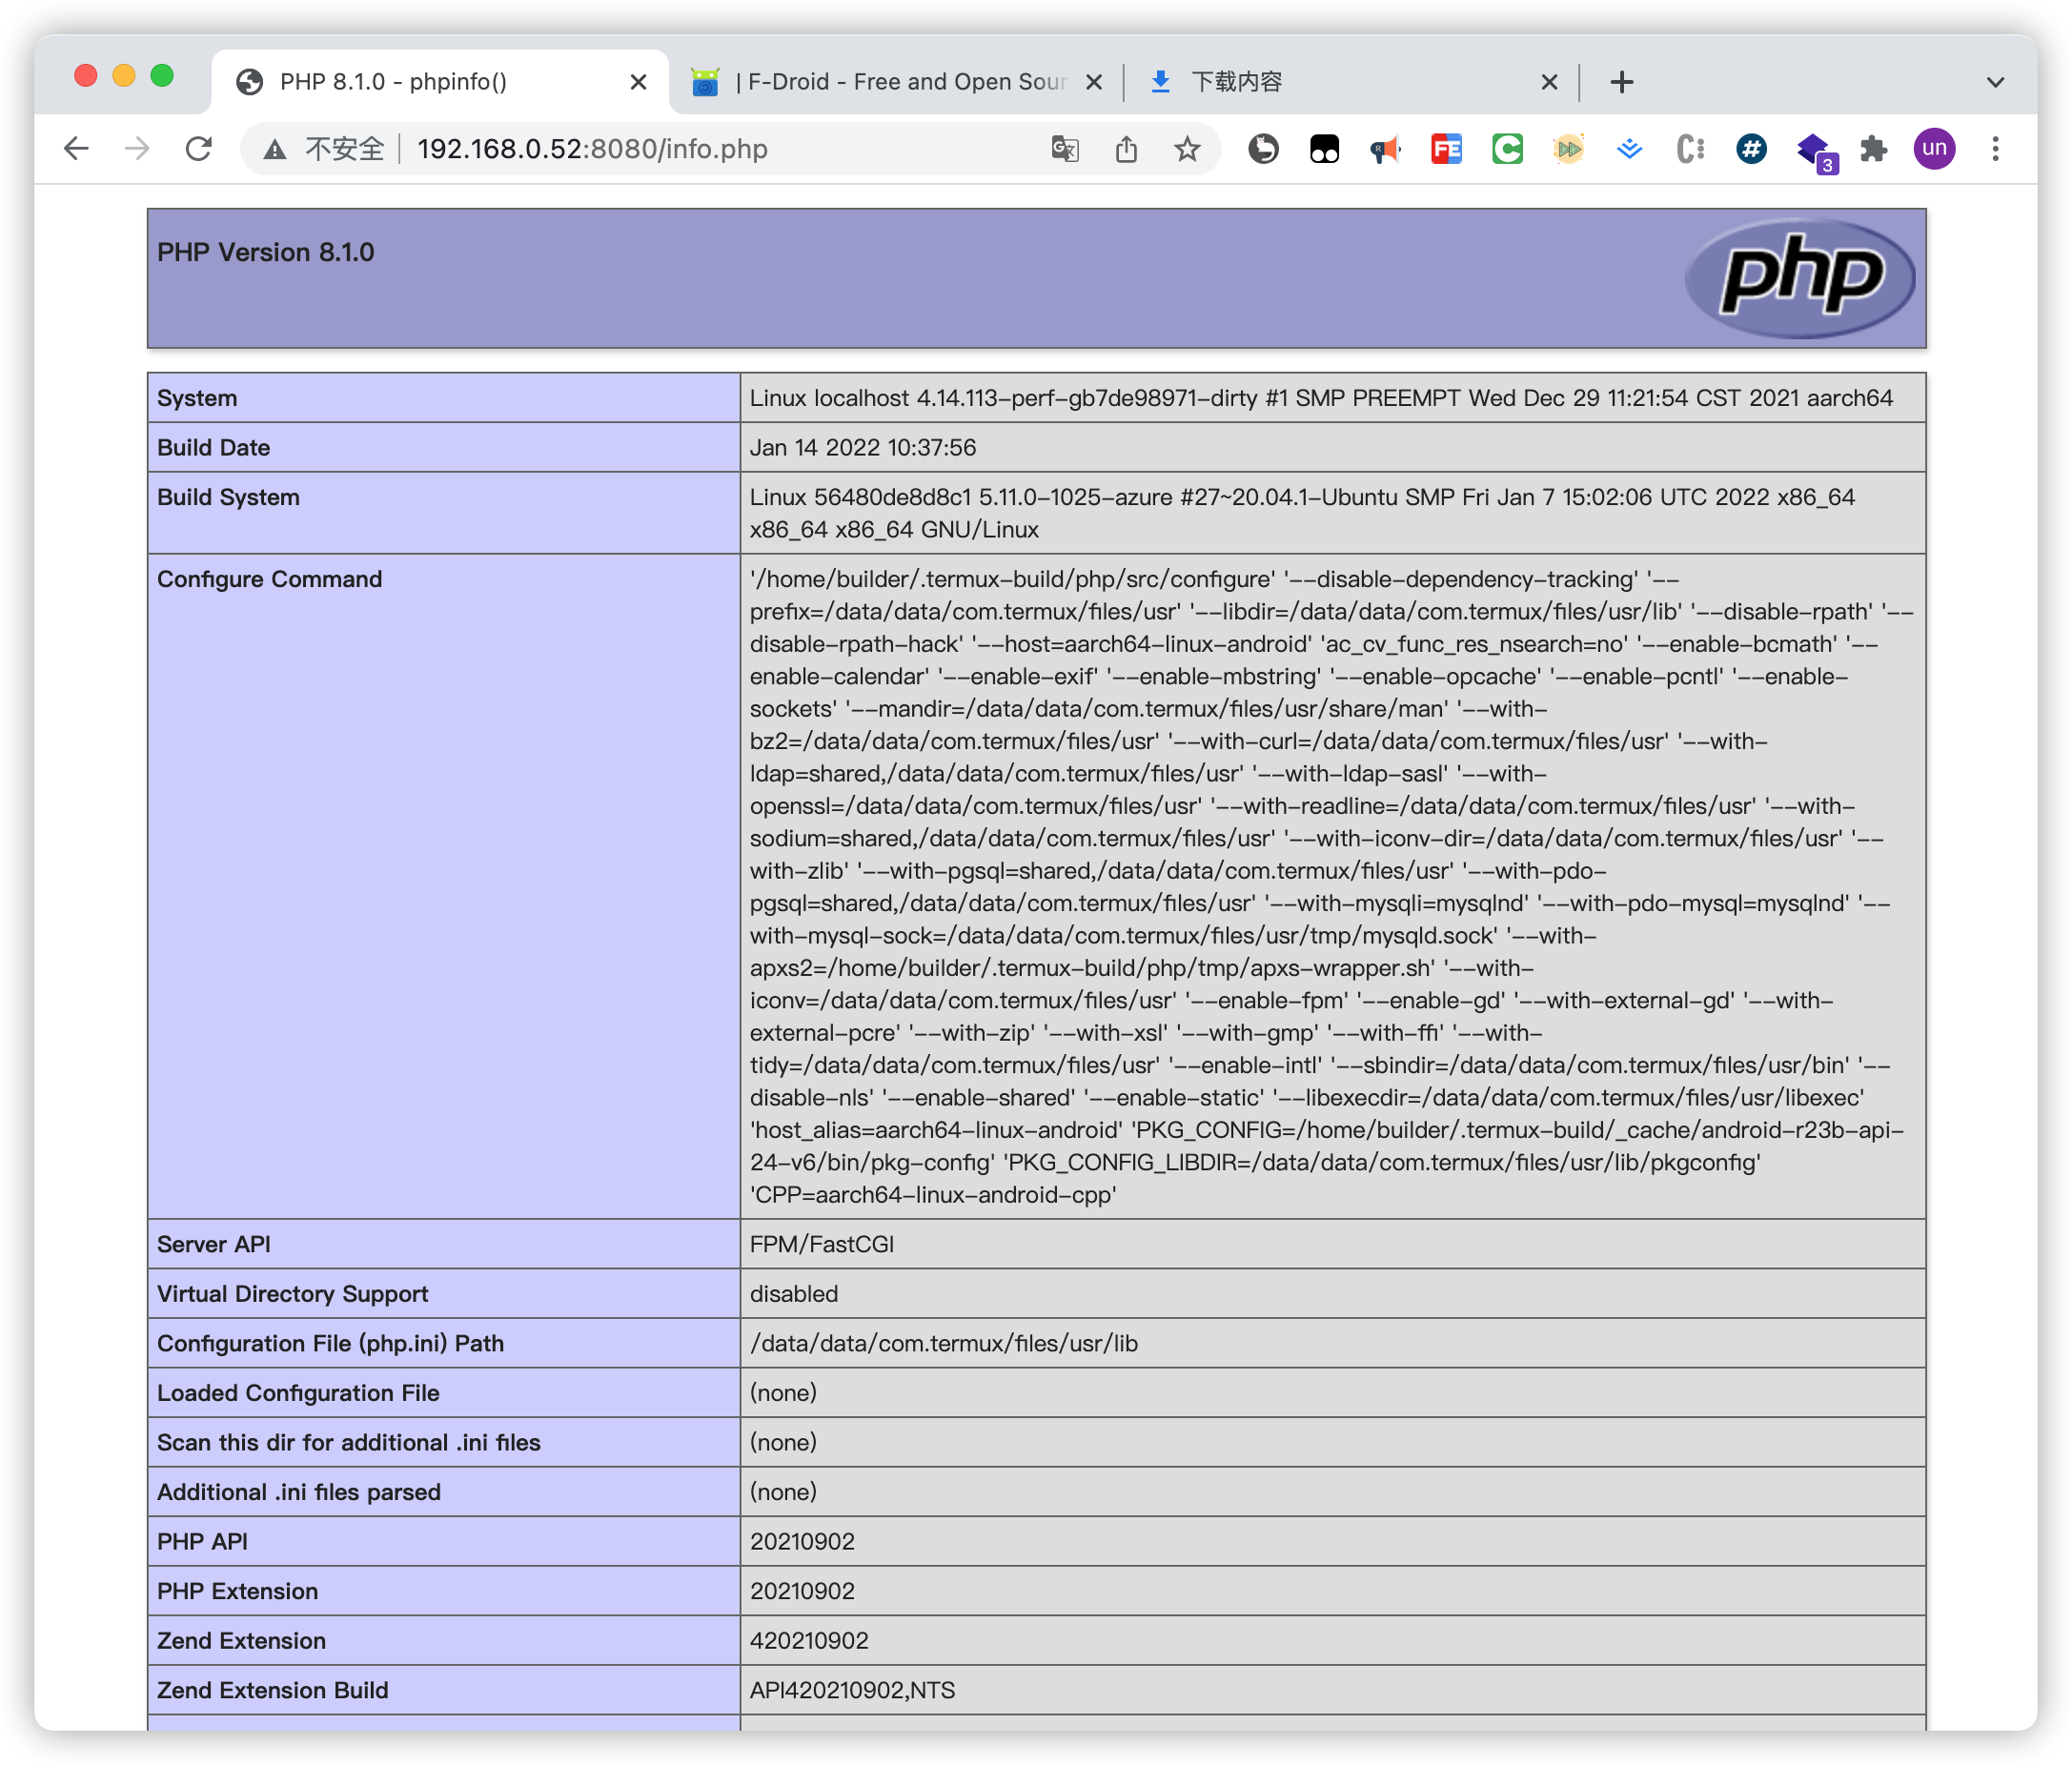The width and height of the screenshot is (2072, 1765).
Task: Click the purple extension icon showing badge 3
Action: tap(1812, 148)
